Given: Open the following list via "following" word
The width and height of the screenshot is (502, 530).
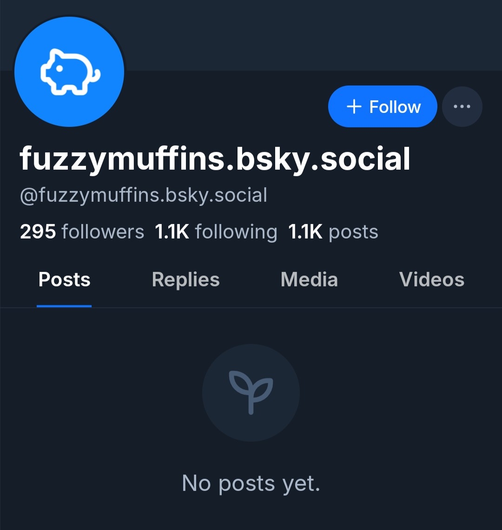Looking at the screenshot, I should pyautogui.click(x=236, y=232).
